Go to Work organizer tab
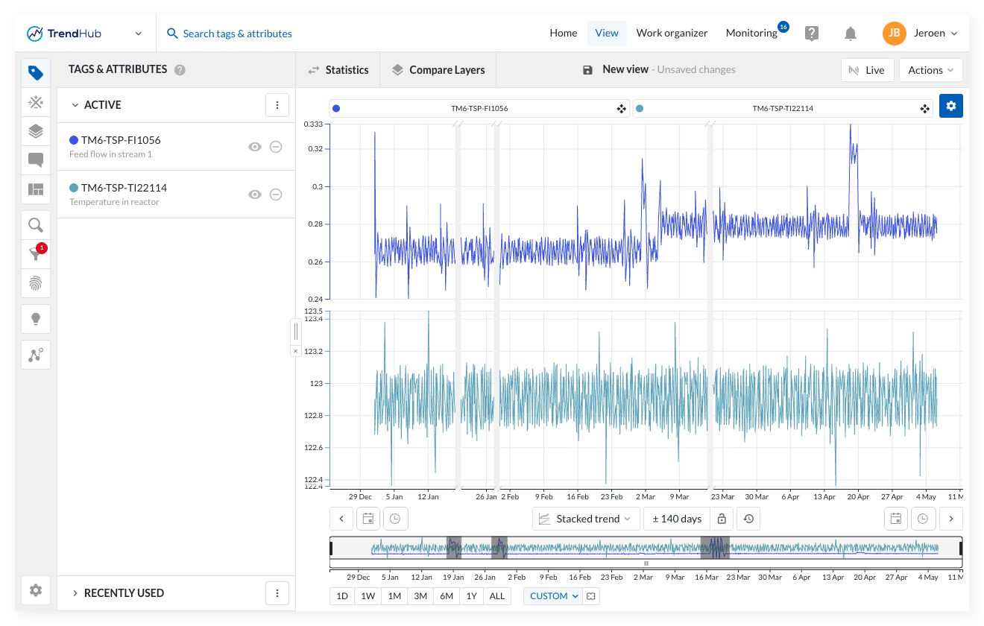 tap(672, 33)
